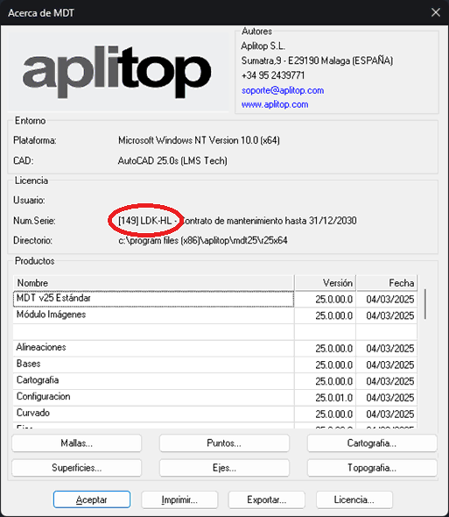Click the Aplitop S.L. author text
The width and height of the screenshot is (449, 517).
click(263, 46)
